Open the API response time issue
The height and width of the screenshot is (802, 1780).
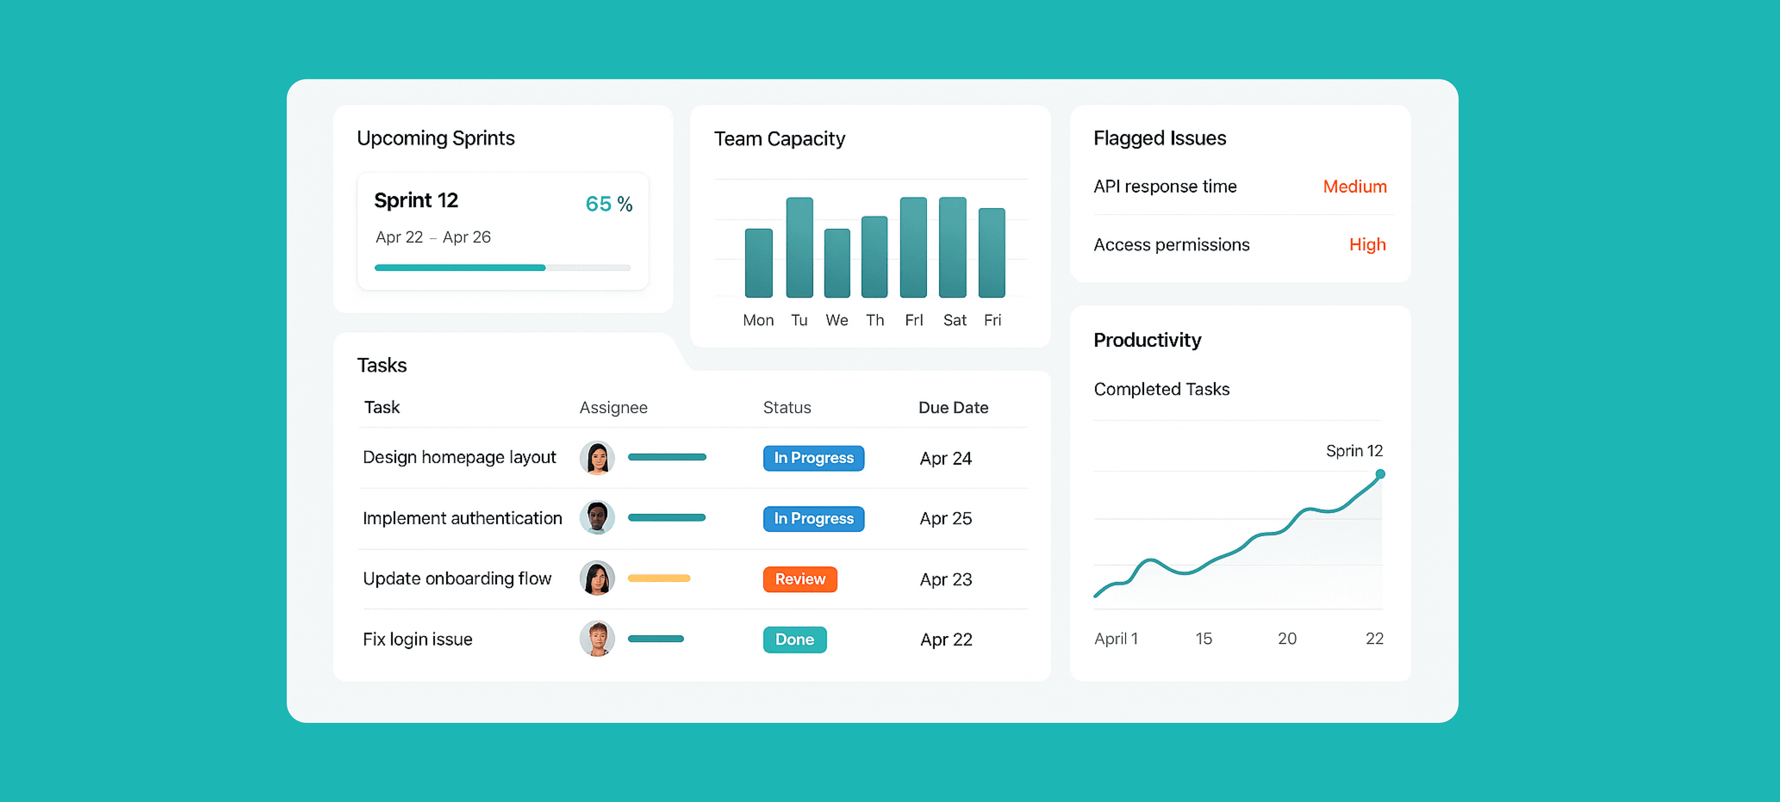tap(1165, 187)
